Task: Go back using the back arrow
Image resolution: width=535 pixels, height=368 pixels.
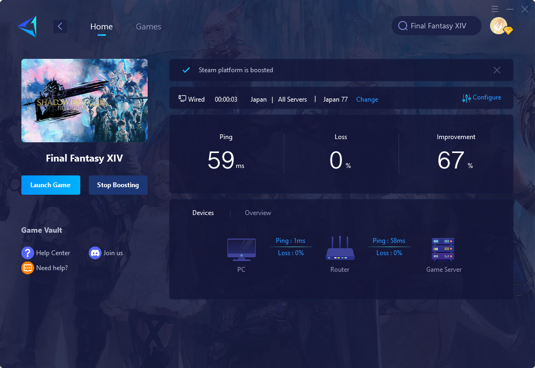Action: pyautogui.click(x=60, y=26)
